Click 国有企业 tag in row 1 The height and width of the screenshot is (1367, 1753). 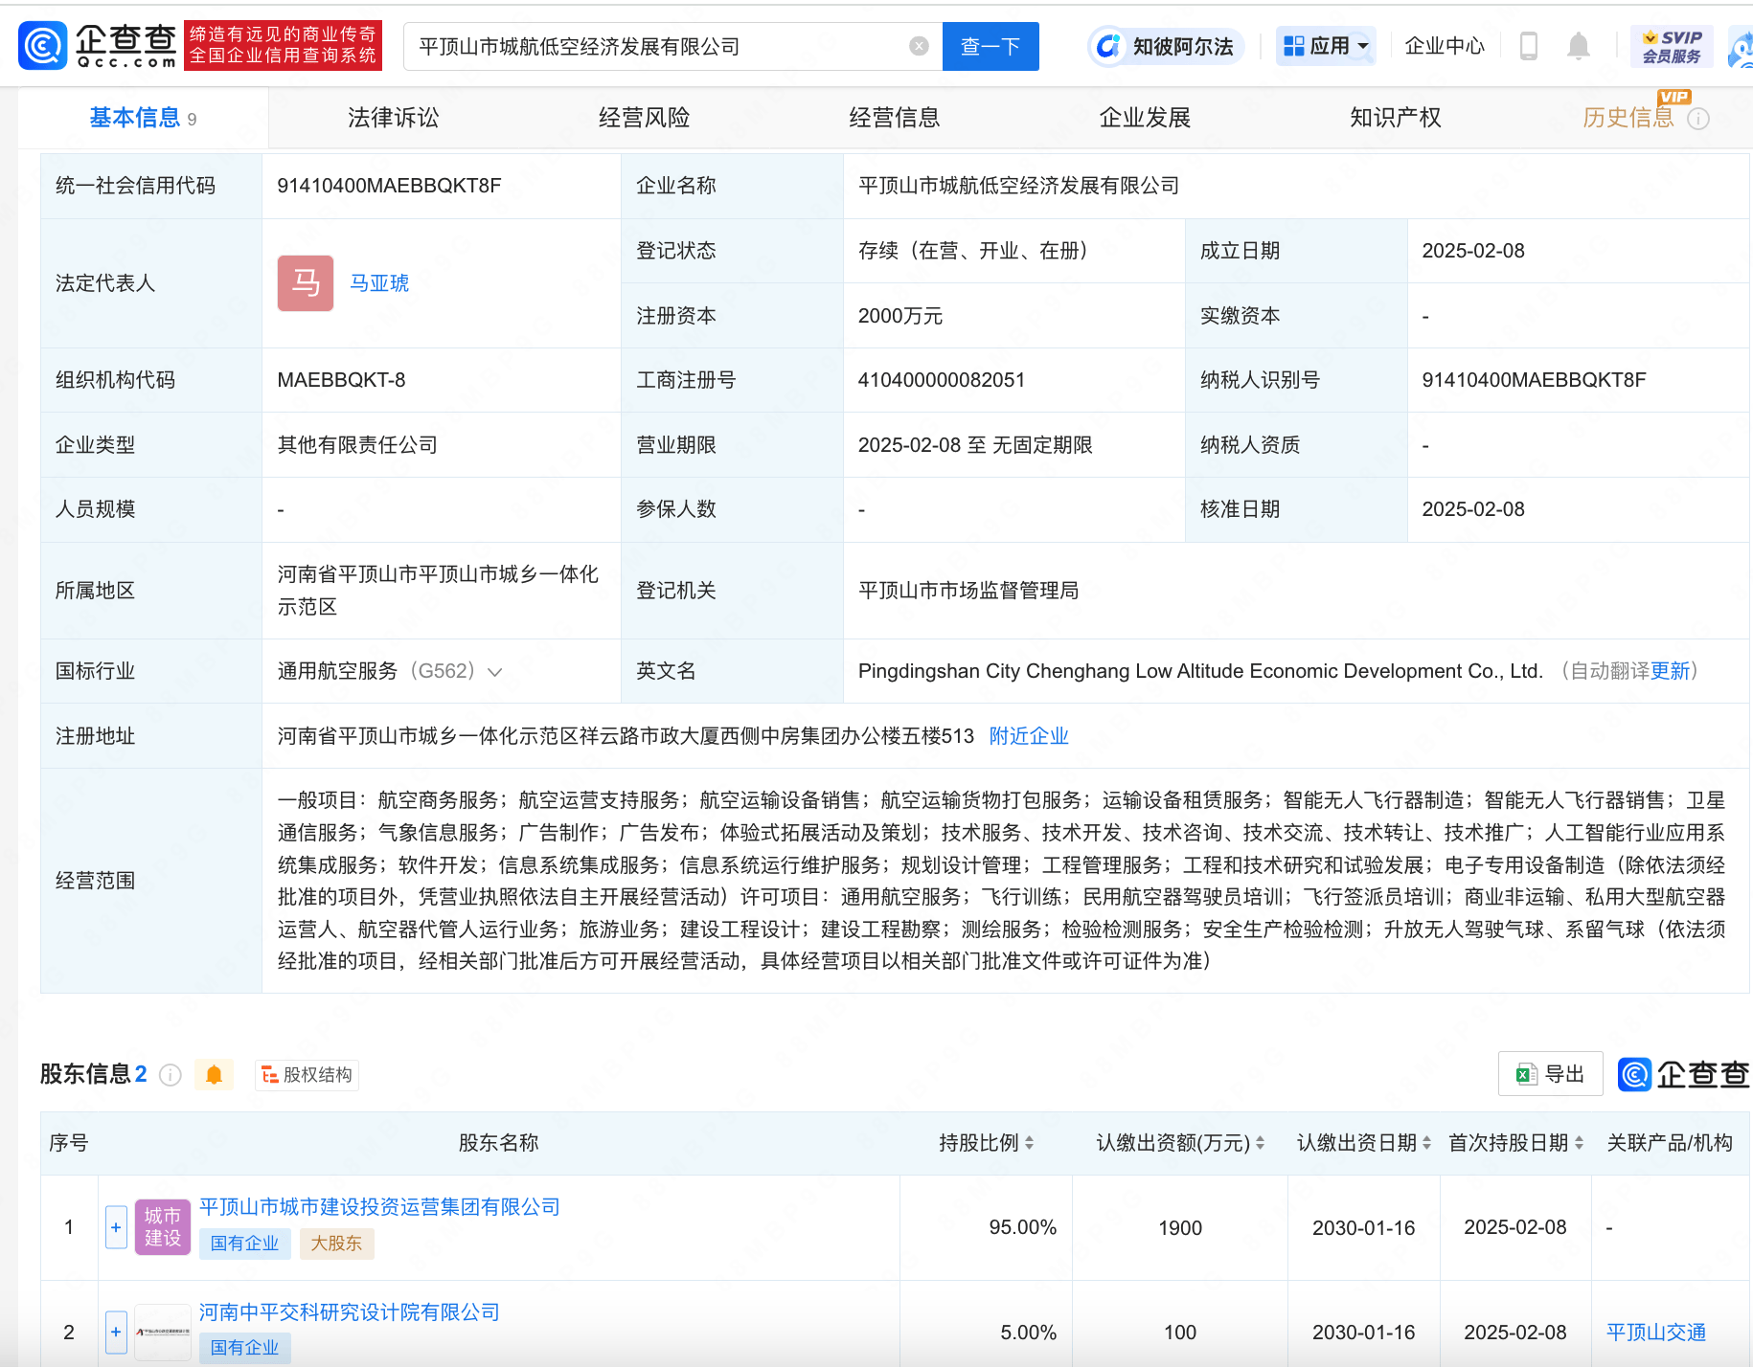point(245,1244)
